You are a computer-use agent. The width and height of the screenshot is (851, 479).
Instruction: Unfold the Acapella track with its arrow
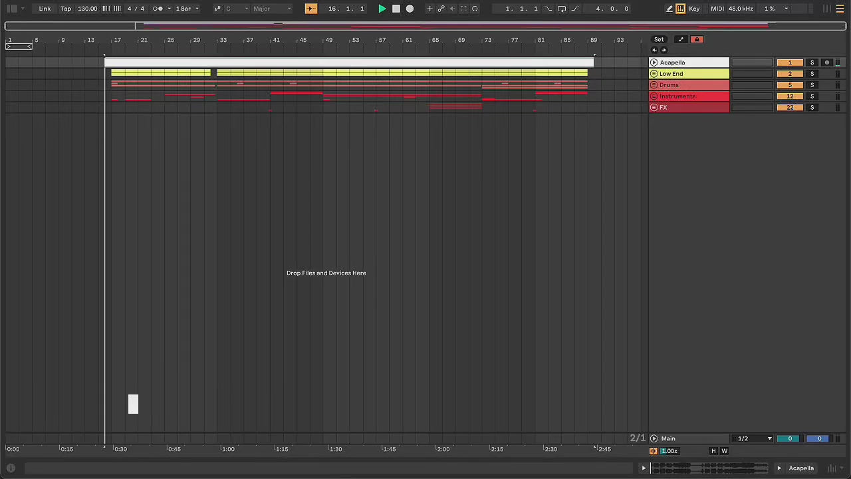(654, 63)
